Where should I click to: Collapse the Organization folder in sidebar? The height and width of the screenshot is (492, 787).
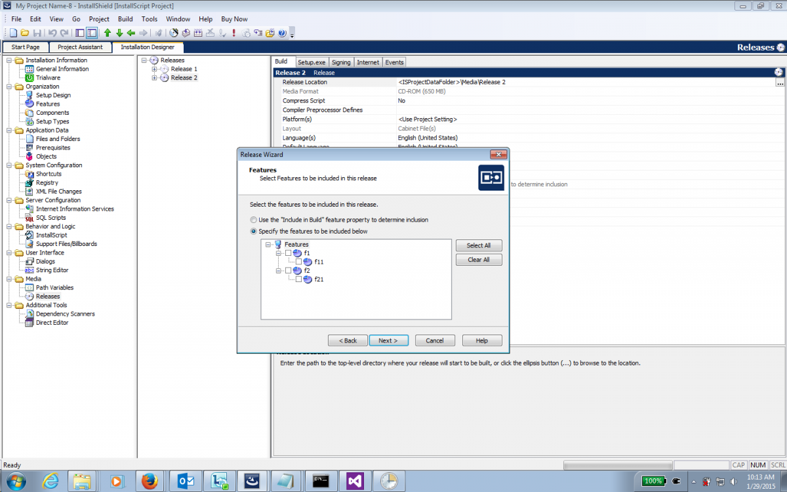[x=9, y=87]
